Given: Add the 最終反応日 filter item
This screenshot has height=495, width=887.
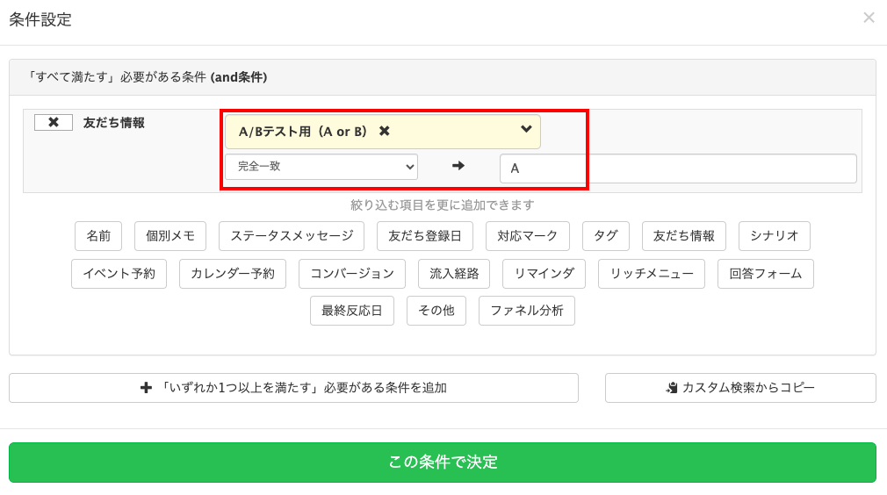Looking at the screenshot, I should click(x=352, y=310).
